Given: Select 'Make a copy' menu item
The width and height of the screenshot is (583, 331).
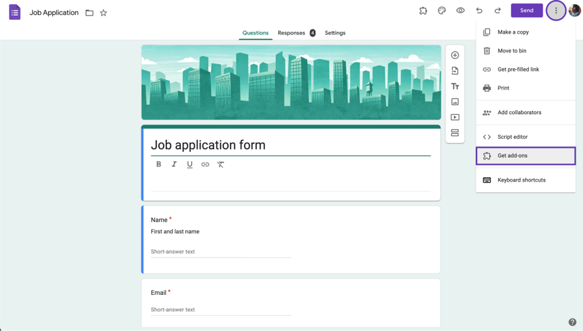Looking at the screenshot, I should tap(526, 32).
